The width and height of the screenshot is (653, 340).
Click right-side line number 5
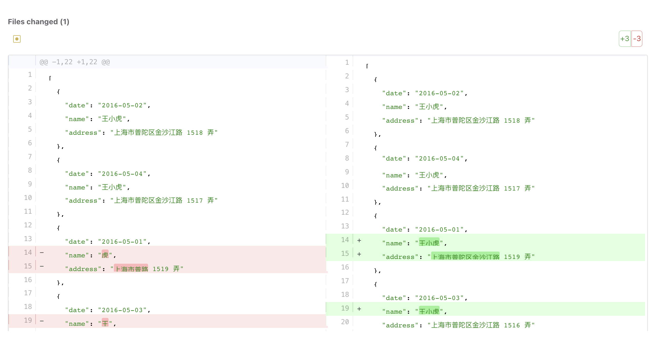(x=347, y=117)
